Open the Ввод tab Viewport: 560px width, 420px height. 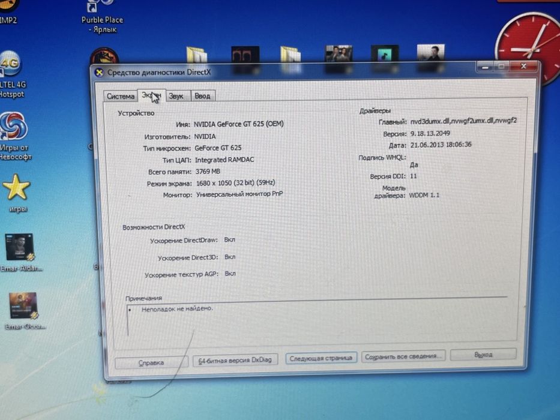[x=202, y=96]
